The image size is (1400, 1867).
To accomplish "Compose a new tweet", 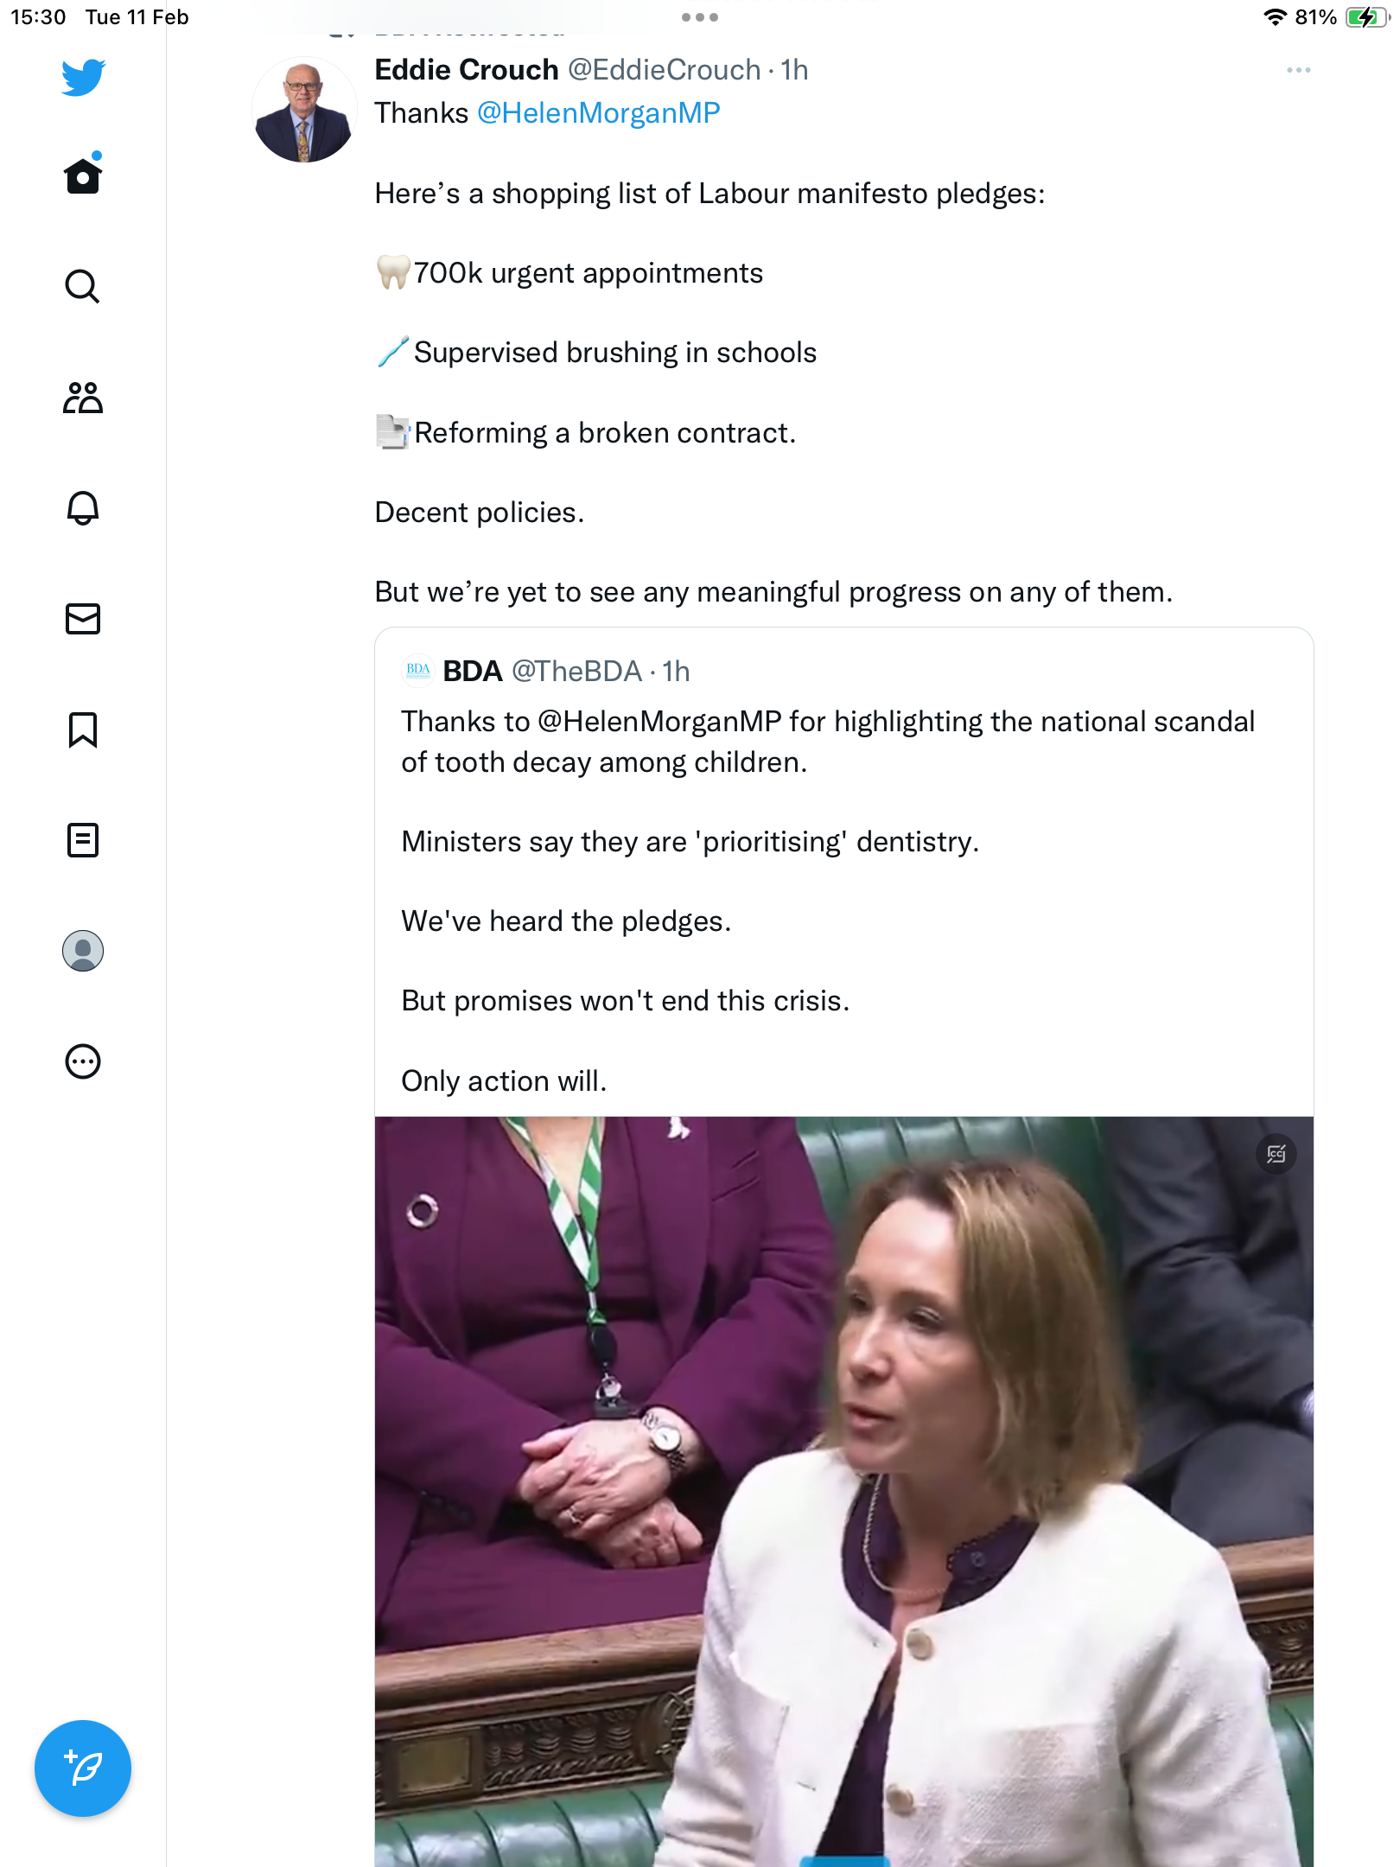I will 83,1768.
